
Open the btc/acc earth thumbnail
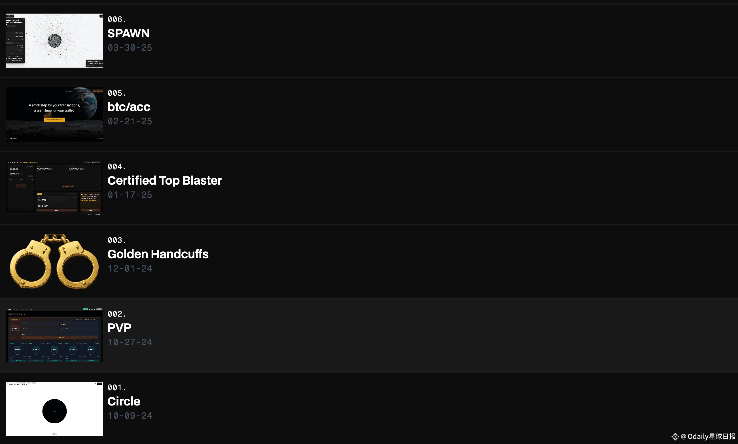coord(54,114)
